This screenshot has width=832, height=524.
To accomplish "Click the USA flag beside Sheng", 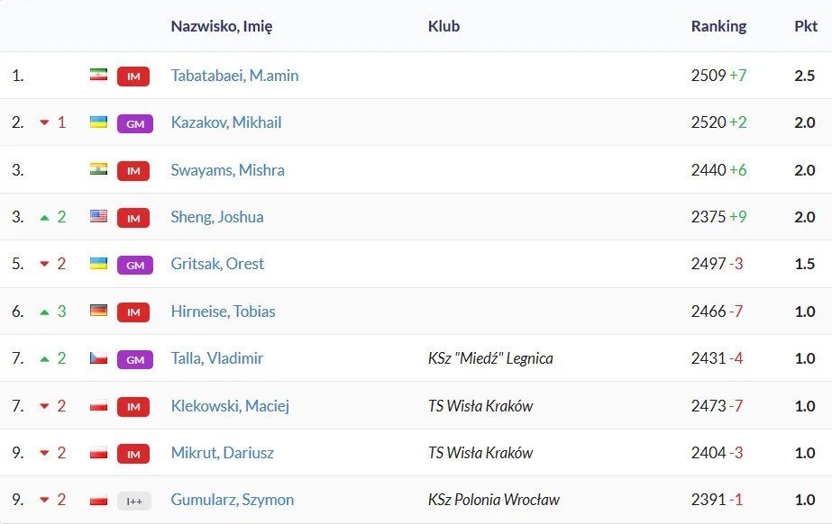I will (x=98, y=216).
